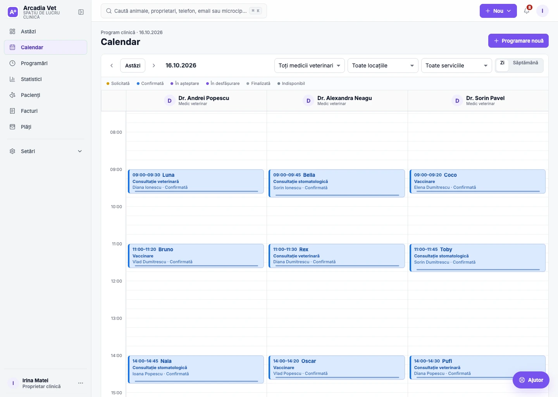This screenshot has width=558, height=397.
Task: Open Nala's 14:00–14:45 appointment
Action: click(x=196, y=369)
